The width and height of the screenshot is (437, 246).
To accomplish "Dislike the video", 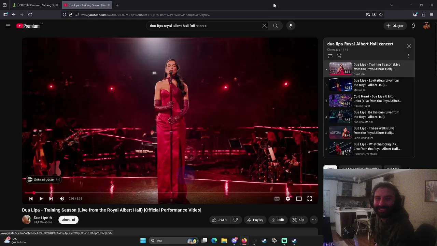I will [x=236, y=220].
